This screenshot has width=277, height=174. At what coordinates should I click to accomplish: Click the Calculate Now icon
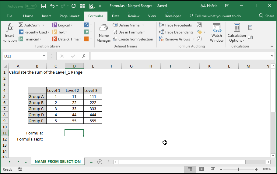250,27
